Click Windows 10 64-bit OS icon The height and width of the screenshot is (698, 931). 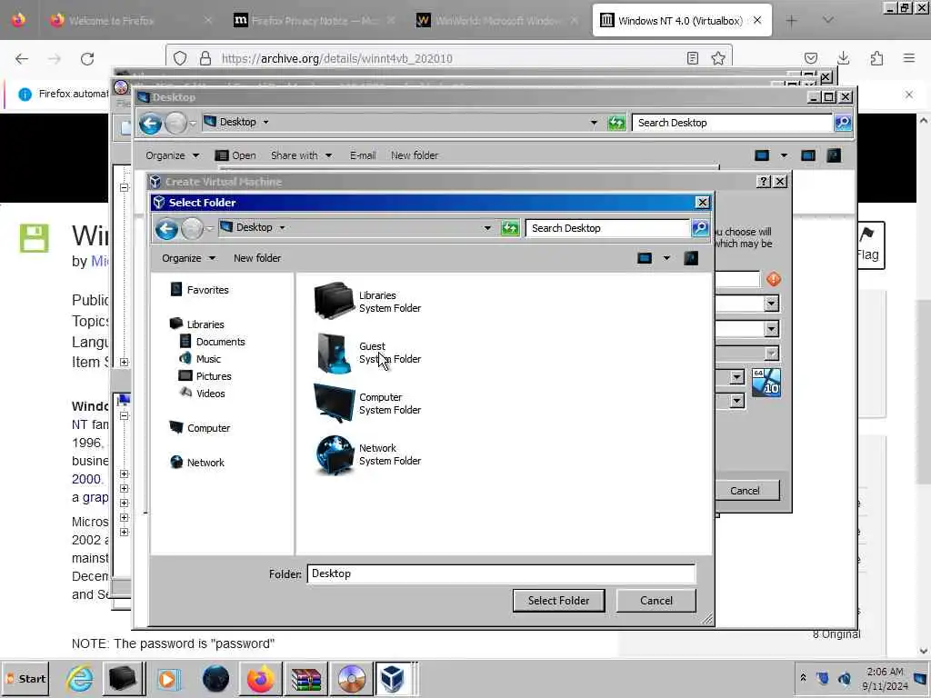click(x=766, y=383)
